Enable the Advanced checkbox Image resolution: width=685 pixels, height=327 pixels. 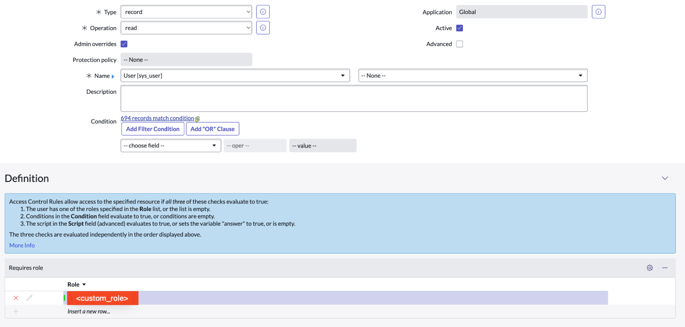[x=460, y=44]
